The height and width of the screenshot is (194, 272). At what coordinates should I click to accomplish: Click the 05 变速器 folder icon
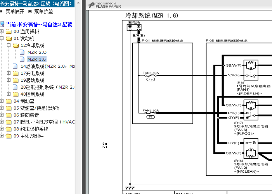[9, 108]
